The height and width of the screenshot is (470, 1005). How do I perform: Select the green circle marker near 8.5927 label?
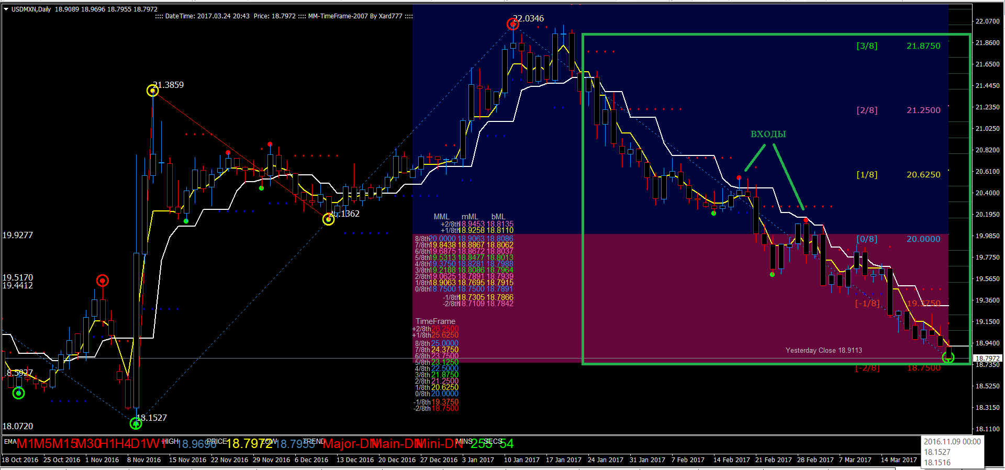coord(18,393)
